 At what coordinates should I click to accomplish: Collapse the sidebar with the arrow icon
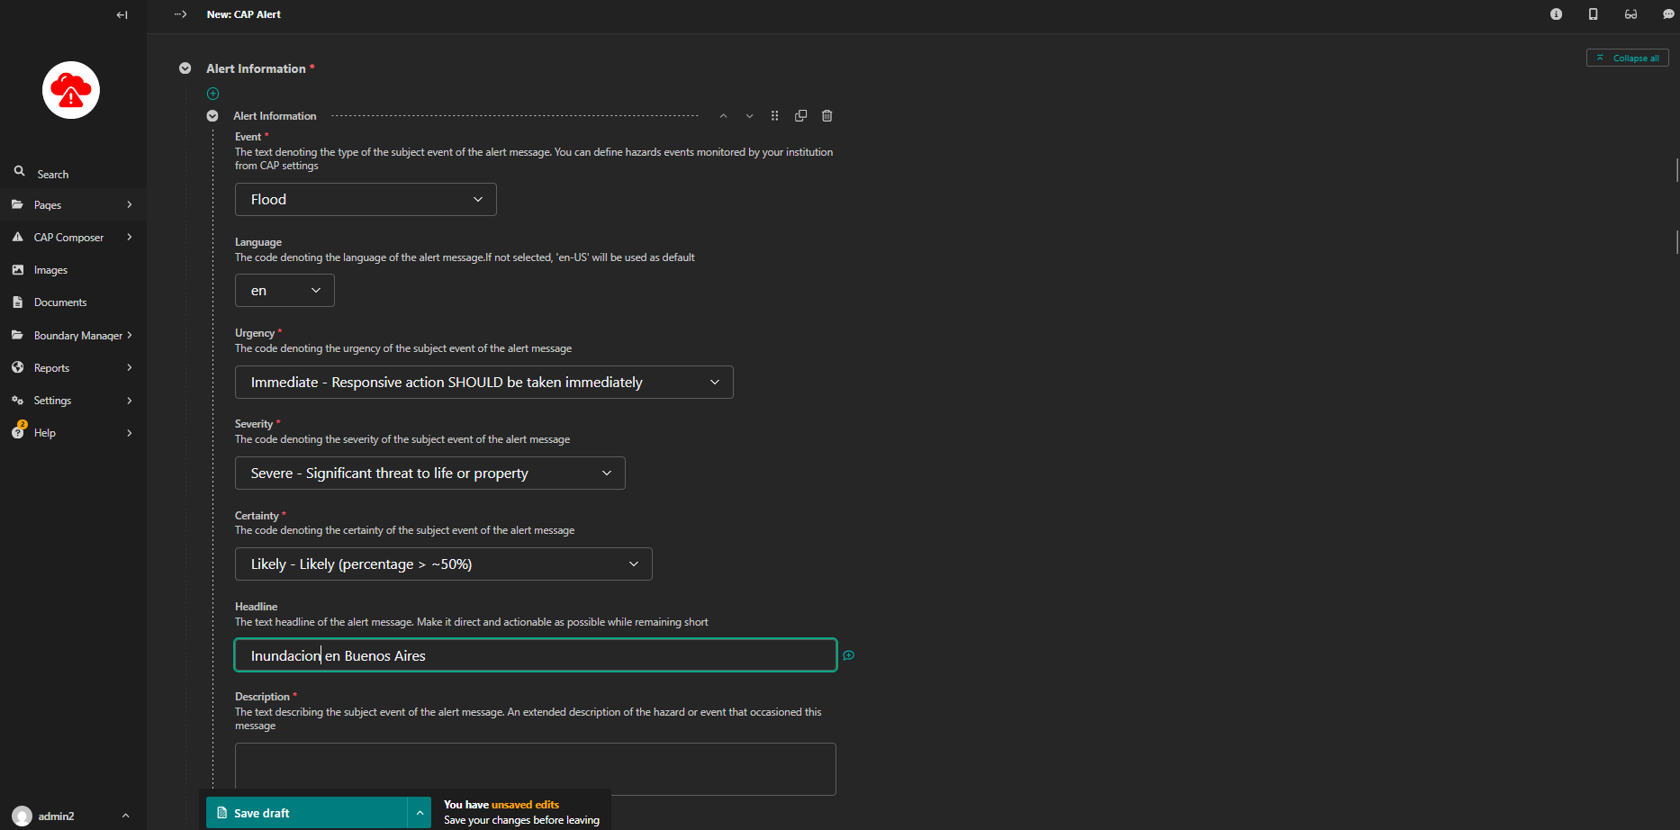pos(122,14)
